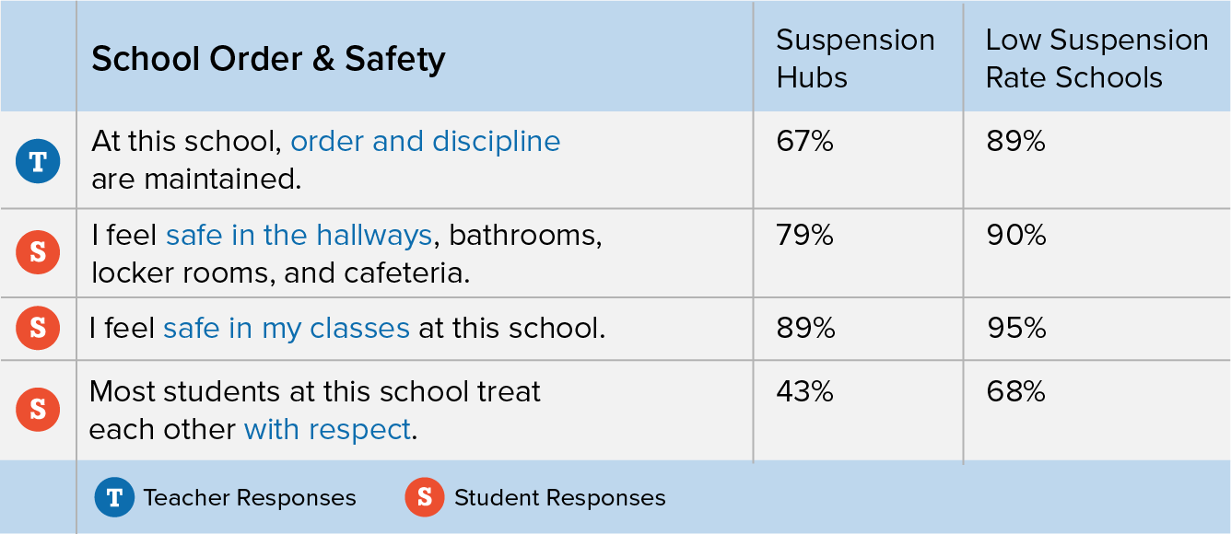Click the 43% respect value
The width and height of the screenshot is (1231, 534).
(x=804, y=391)
